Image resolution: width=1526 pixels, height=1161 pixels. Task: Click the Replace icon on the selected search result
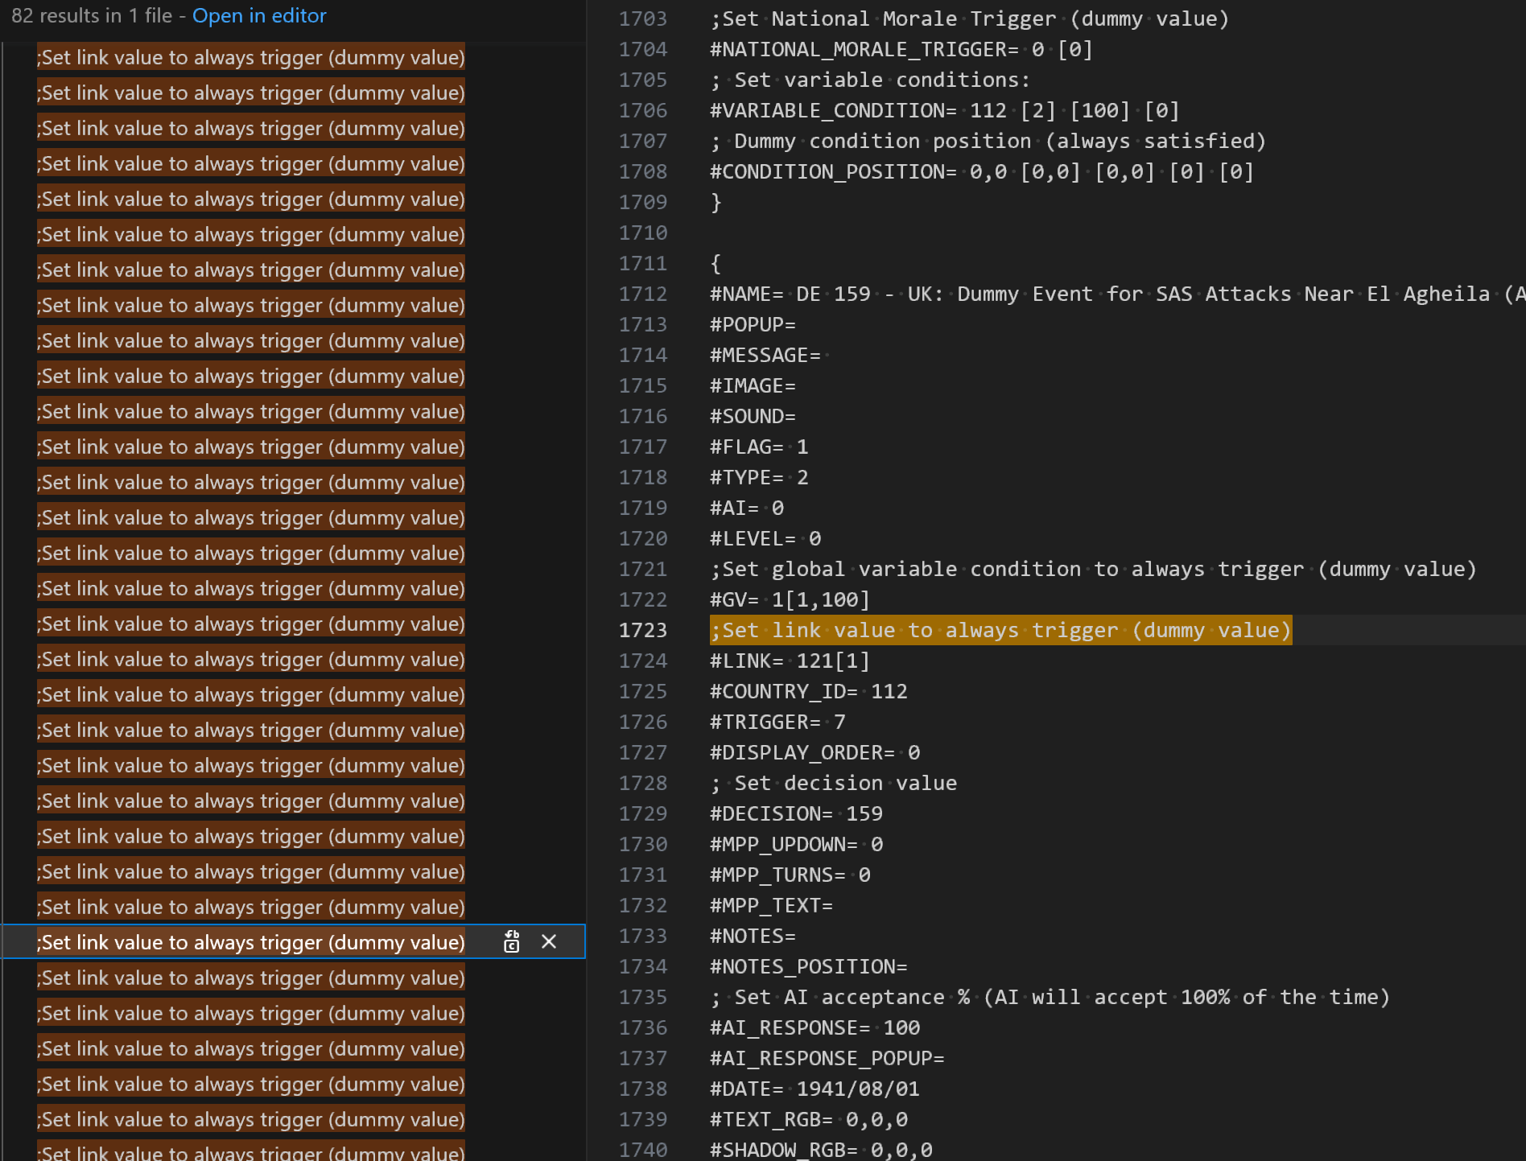coord(512,941)
